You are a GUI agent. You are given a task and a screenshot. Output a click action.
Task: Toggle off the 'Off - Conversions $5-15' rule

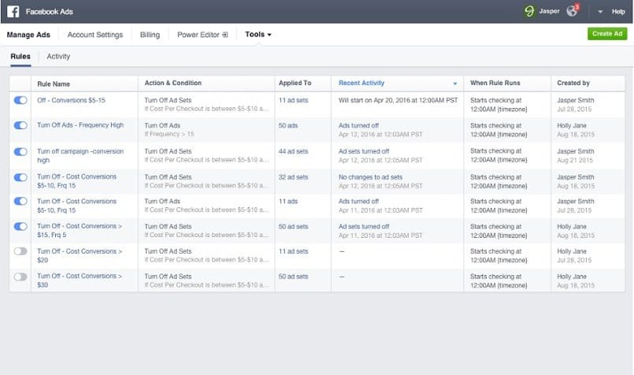(20, 100)
